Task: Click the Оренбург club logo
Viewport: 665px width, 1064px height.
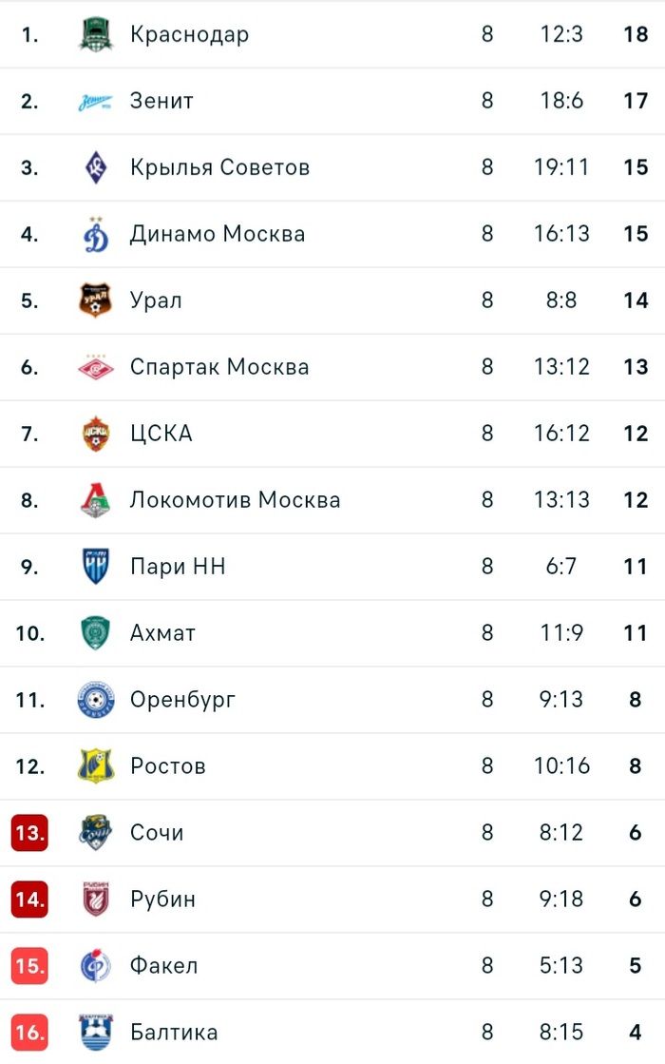Action: pyautogui.click(x=95, y=700)
